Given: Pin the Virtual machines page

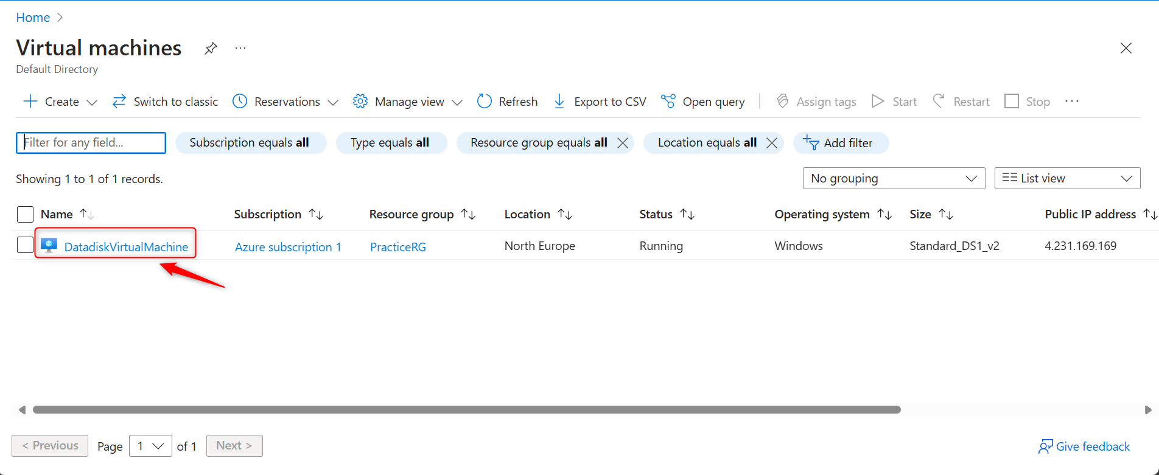Looking at the screenshot, I should point(211,48).
